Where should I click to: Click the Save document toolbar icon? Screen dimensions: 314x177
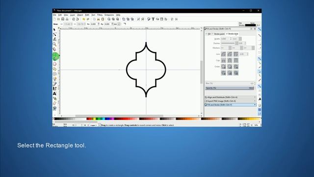(x=63, y=19)
